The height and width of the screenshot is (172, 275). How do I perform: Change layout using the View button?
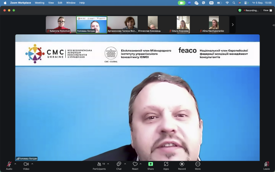click(x=266, y=10)
